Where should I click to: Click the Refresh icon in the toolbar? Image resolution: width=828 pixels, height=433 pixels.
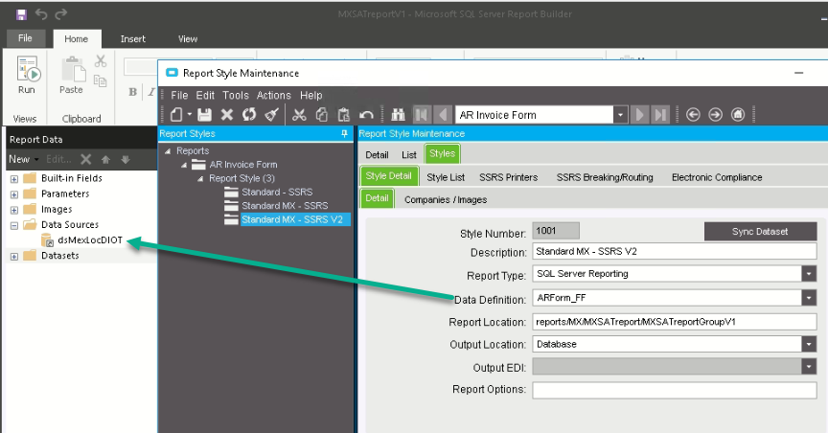pos(249,115)
